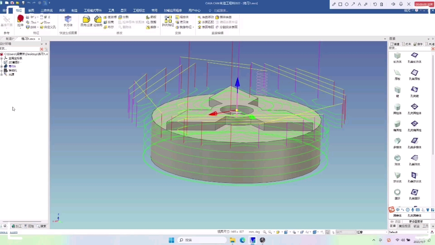Switch to 制造1* document tab
The width and height of the screenshot is (435, 245).
pos(10,39)
